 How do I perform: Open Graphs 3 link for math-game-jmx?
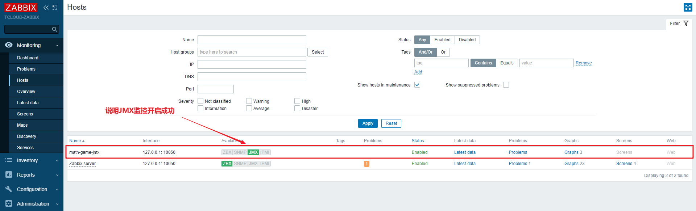click(573, 152)
